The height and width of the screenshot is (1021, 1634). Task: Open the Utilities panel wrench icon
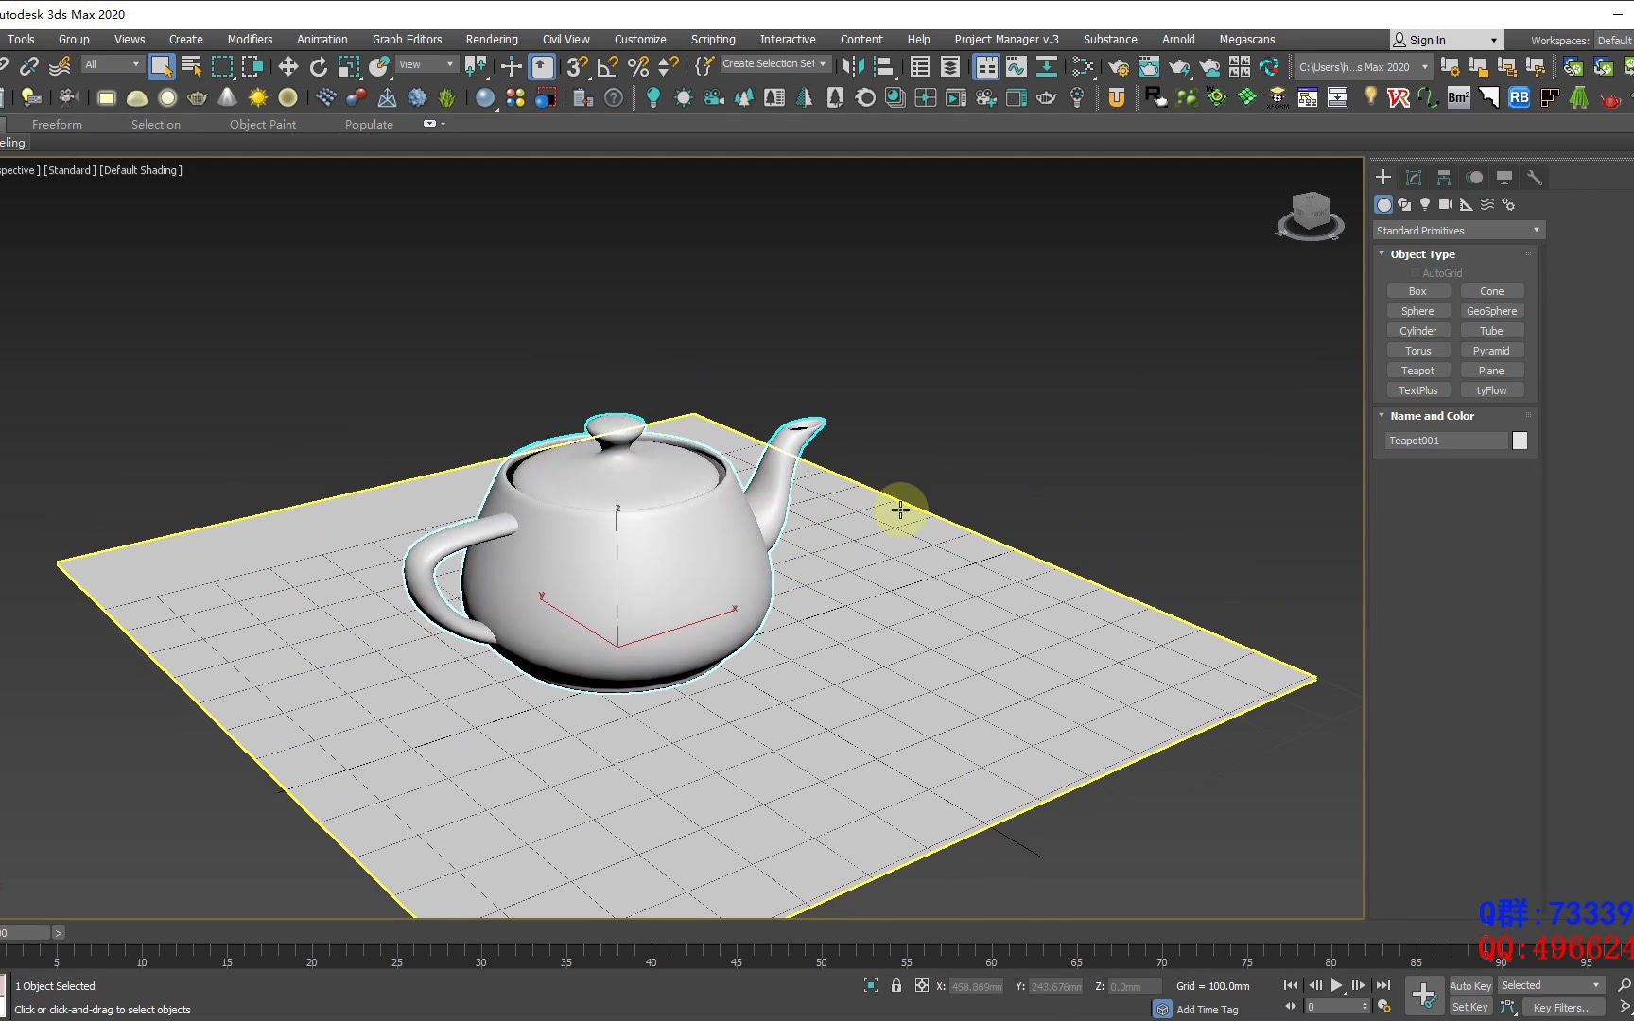[1535, 178]
